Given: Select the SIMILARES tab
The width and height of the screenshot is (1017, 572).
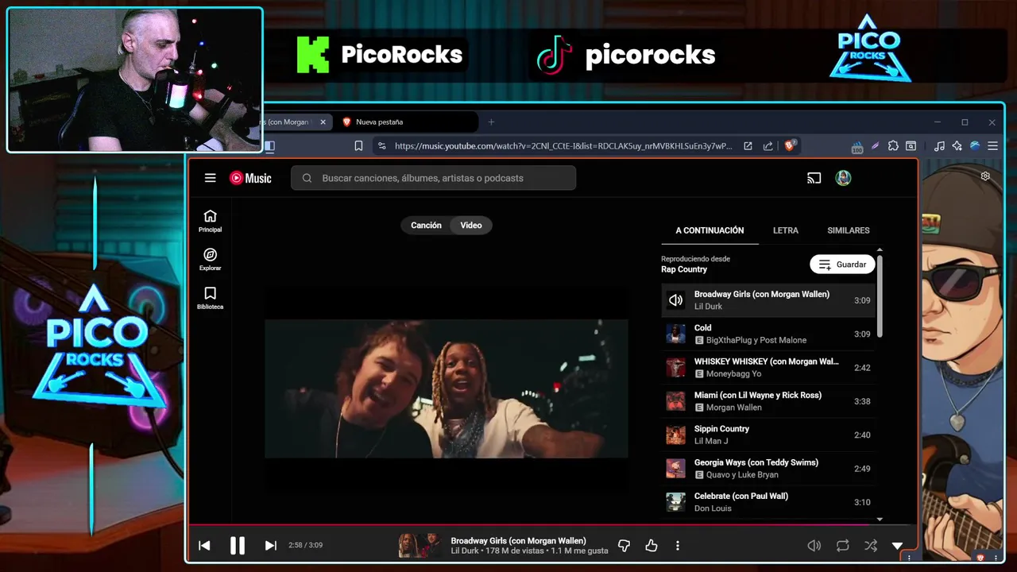Looking at the screenshot, I should pos(848,230).
